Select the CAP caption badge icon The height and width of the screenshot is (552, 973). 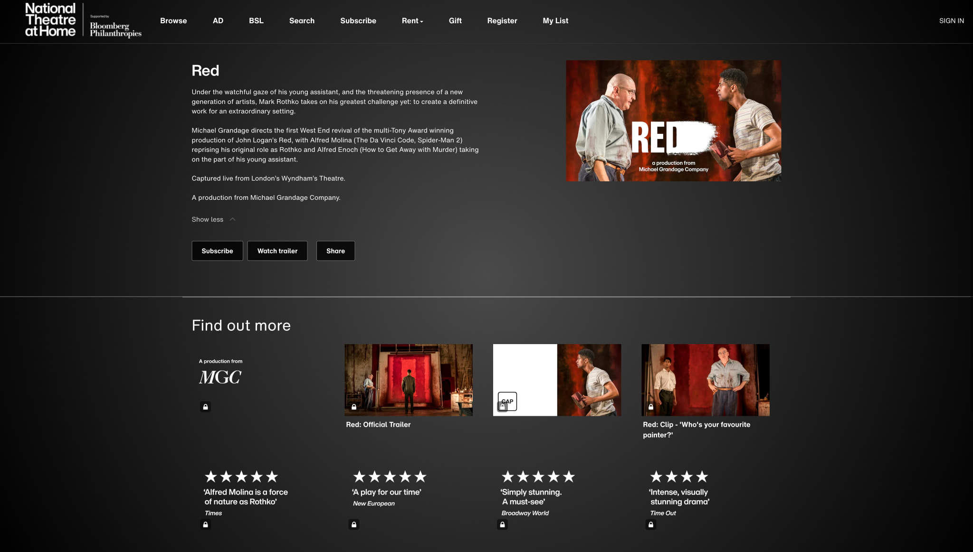pyautogui.click(x=507, y=401)
